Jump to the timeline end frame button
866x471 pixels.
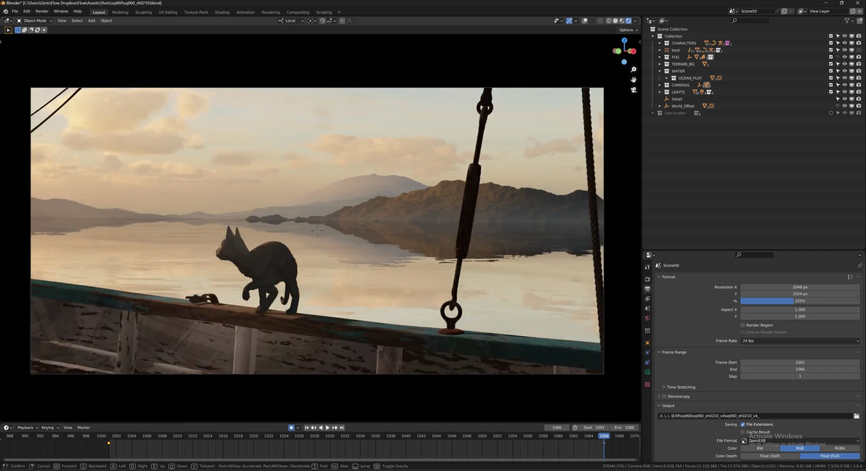coord(342,427)
